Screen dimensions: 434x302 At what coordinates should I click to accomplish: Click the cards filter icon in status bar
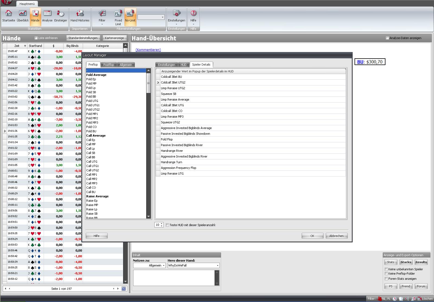(x=401, y=299)
